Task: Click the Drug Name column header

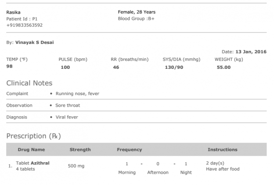Action: (x=31, y=149)
